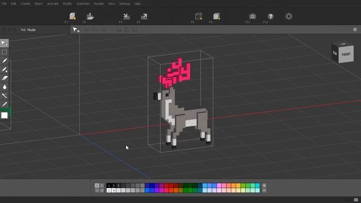This screenshot has width=361, height=203.
Task: Select the arrow-plus tool in left toolbar
Action: coord(5,43)
